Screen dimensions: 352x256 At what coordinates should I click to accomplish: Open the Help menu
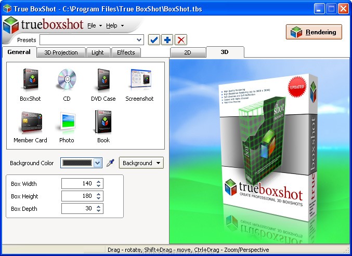coord(115,25)
